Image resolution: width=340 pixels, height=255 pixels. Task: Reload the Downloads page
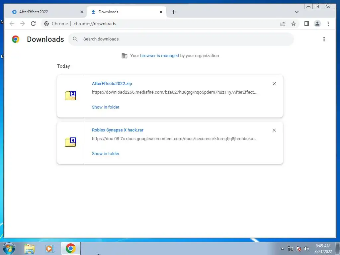pos(33,24)
